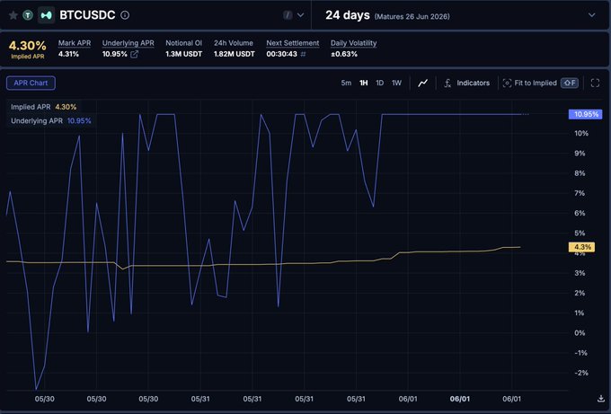Expand the 24 days maturity dropdown chevron
Viewport: 611px width, 414px height.
pos(591,15)
